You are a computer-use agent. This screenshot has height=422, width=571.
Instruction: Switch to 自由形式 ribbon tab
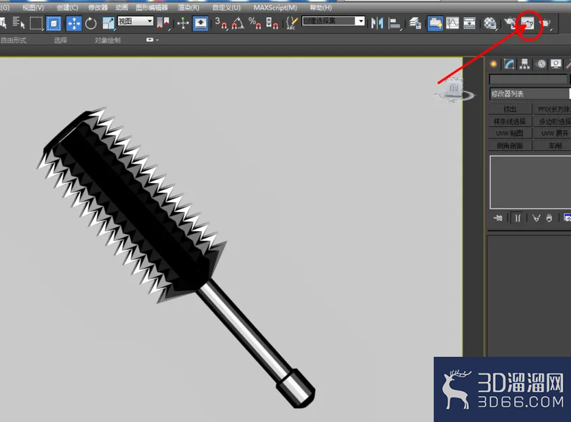point(14,40)
